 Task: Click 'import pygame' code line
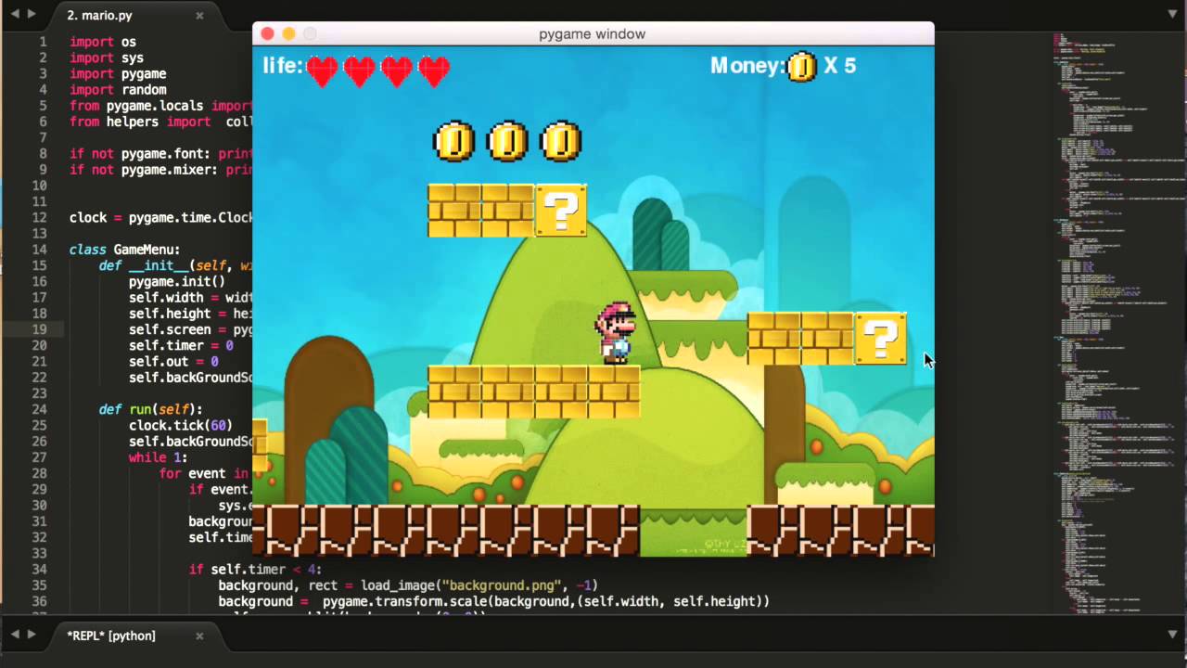[118, 73]
